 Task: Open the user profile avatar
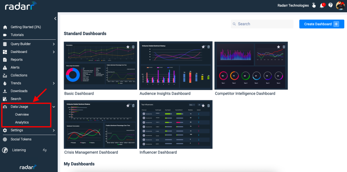[340, 5]
